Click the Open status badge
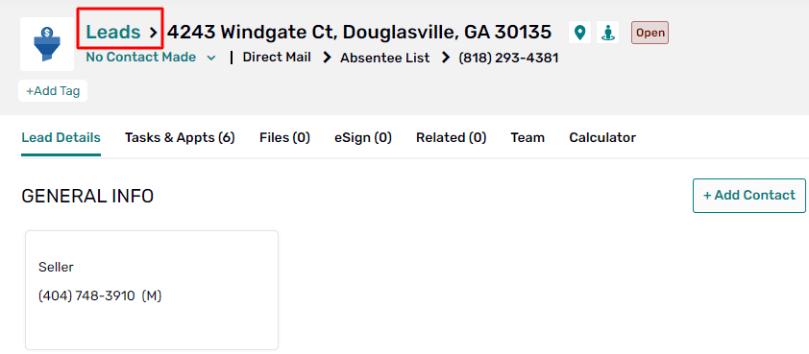The image size is (809, 354). click(x=650, y=33)
